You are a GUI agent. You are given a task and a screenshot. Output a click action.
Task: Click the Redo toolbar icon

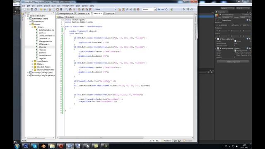click(45, 10)
